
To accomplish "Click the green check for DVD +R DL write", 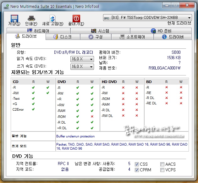I will click(92, 128).
